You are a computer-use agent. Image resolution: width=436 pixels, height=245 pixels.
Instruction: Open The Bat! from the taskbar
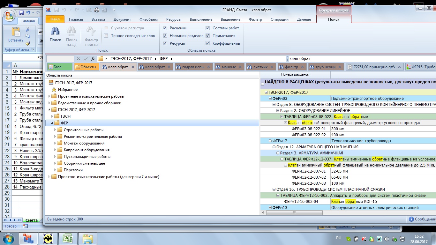tap(48, 238)
